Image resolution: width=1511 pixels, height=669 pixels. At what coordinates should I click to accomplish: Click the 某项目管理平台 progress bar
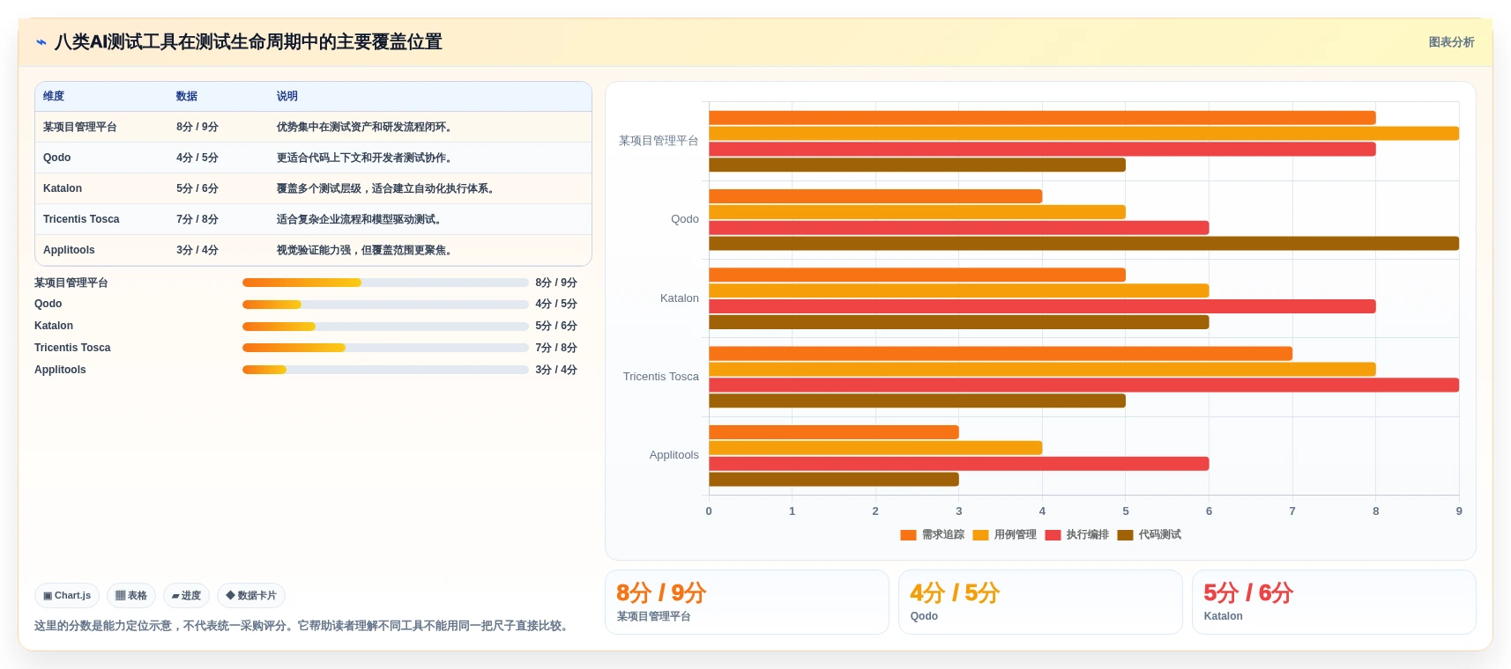385,283
